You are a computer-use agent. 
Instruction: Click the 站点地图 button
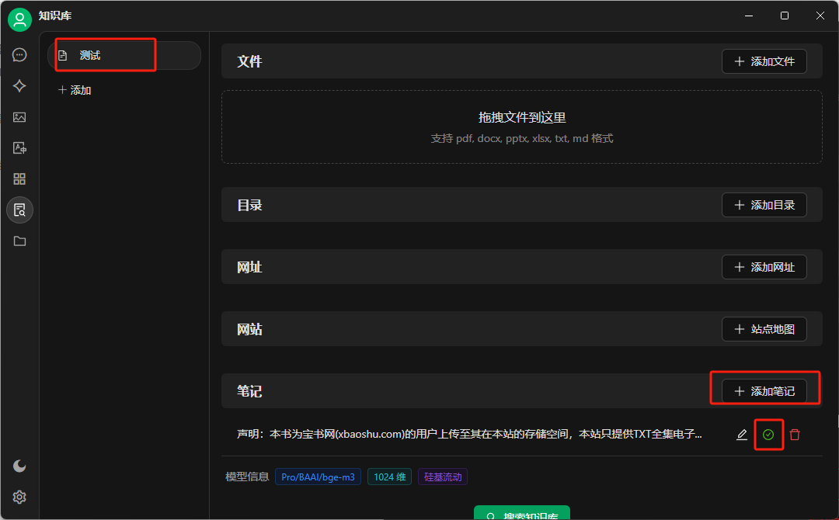pyautogui.click(x=764, y=330)
